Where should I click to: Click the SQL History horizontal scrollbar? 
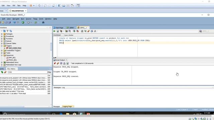(x=12, y=107)
